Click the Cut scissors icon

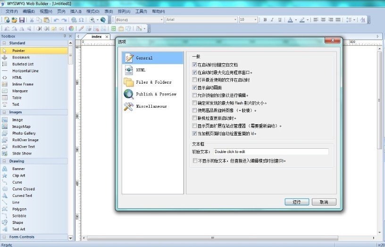click(32, 20)
